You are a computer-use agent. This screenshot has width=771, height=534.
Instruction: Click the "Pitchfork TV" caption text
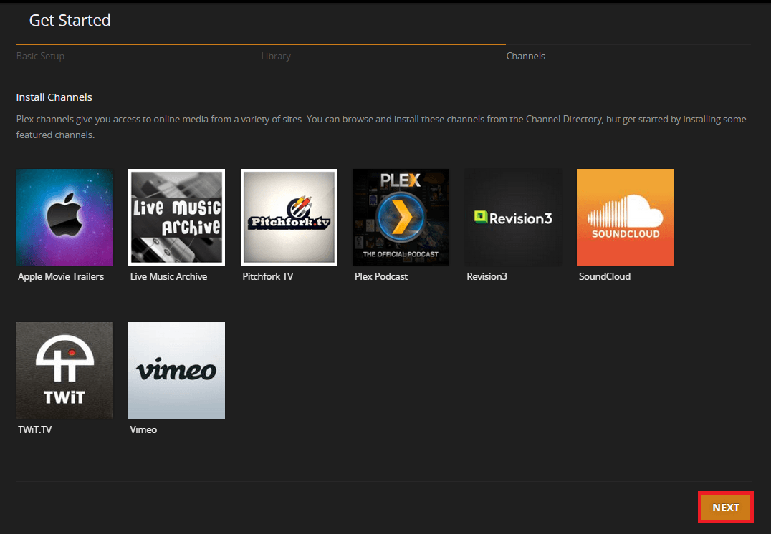pos(268,276)
